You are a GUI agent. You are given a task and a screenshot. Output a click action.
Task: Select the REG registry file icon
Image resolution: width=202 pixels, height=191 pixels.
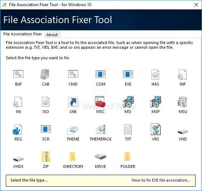[x=17, y=130]
